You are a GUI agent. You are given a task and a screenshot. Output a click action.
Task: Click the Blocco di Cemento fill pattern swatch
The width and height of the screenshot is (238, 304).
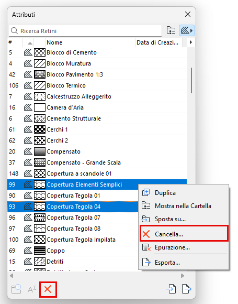pyautogui.click(x=40, y=52)
